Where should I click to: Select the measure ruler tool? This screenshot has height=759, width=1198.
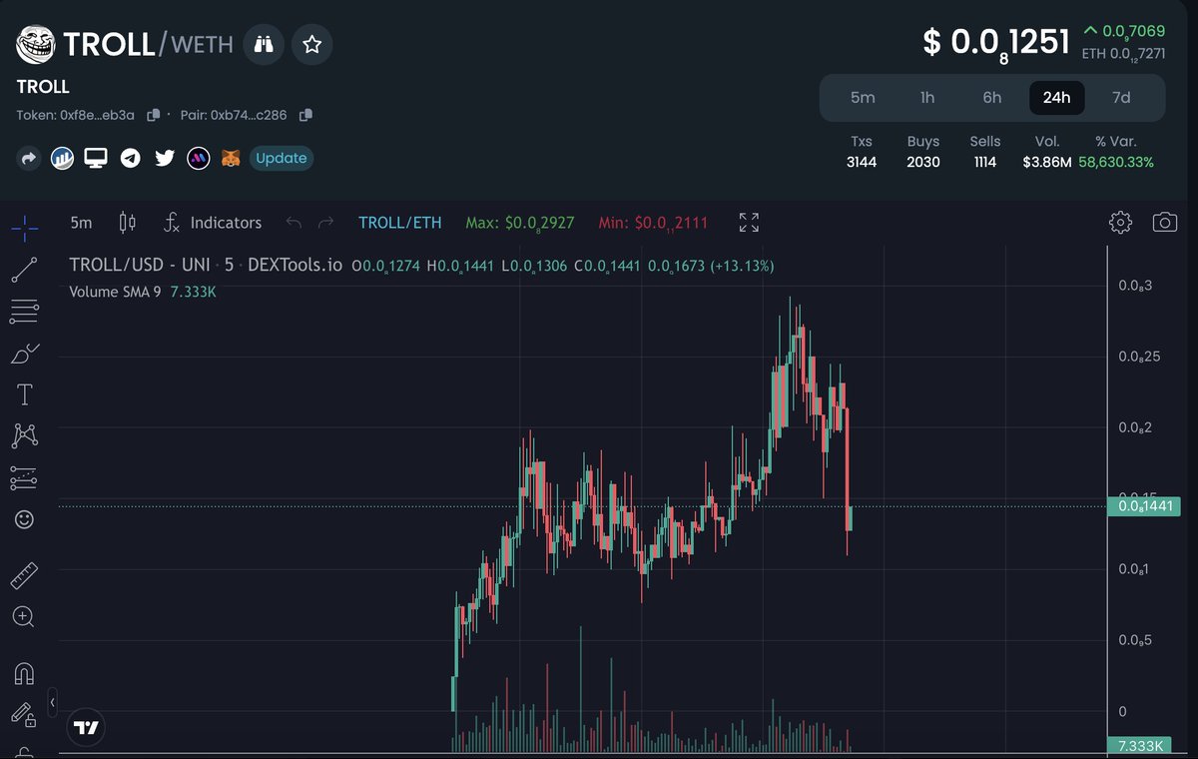pyautogui.click(x=24, y=575)
